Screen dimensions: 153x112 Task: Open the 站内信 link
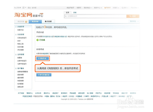click(x=34, y=8)
